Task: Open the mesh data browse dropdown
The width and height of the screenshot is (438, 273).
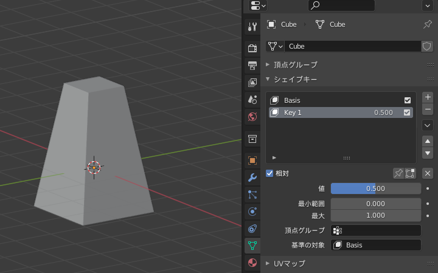Action: [x=275, y=46]
